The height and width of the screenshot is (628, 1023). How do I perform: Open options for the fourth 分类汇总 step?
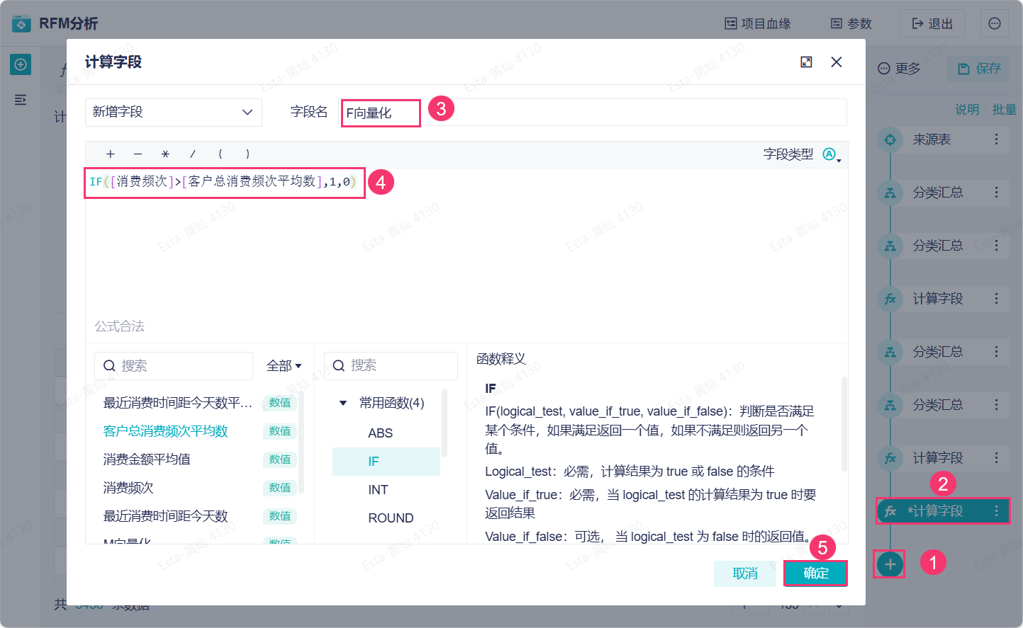point(996,405)
